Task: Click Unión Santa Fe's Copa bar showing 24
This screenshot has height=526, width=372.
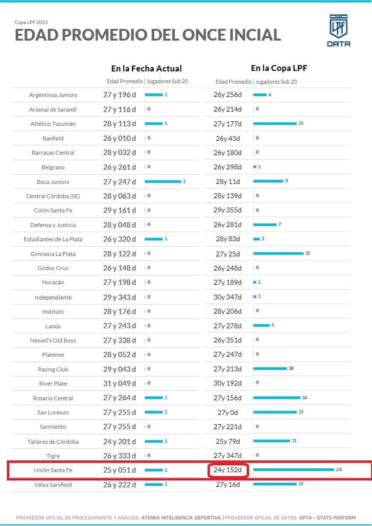Action: (x=294, y=470)
